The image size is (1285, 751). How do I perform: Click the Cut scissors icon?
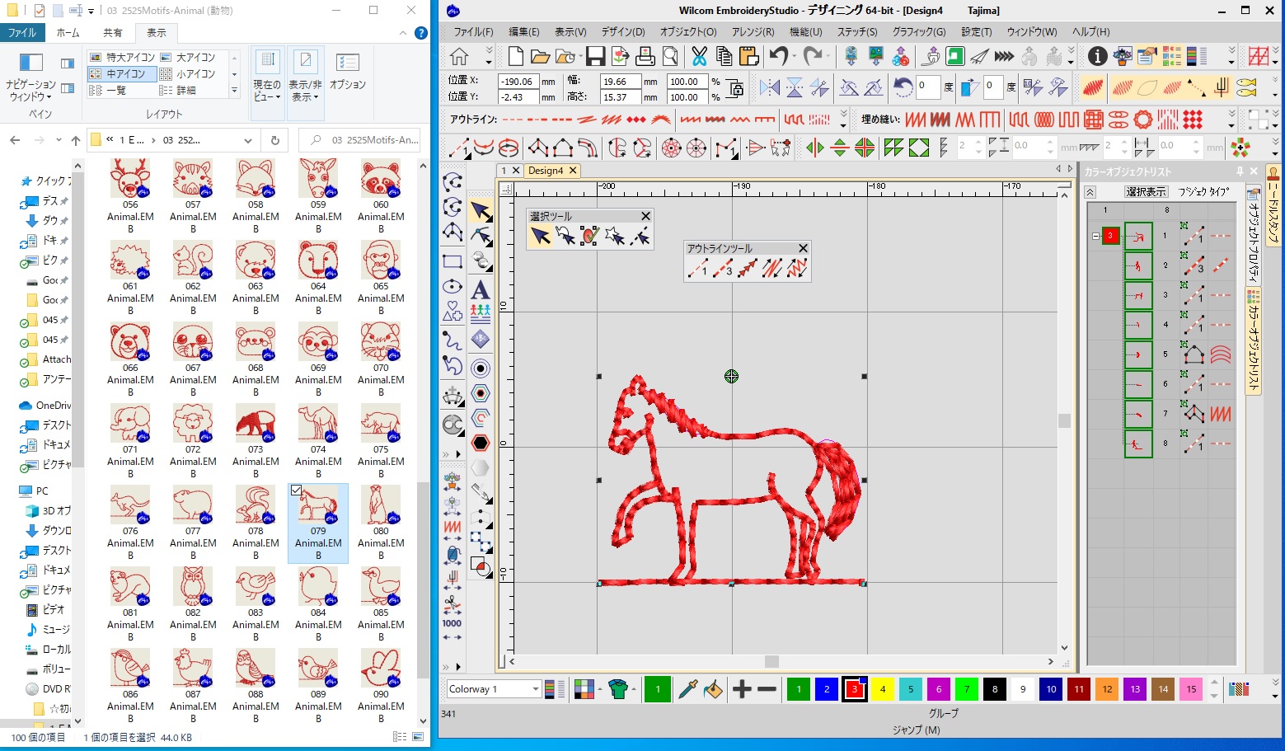coord(699,56)
